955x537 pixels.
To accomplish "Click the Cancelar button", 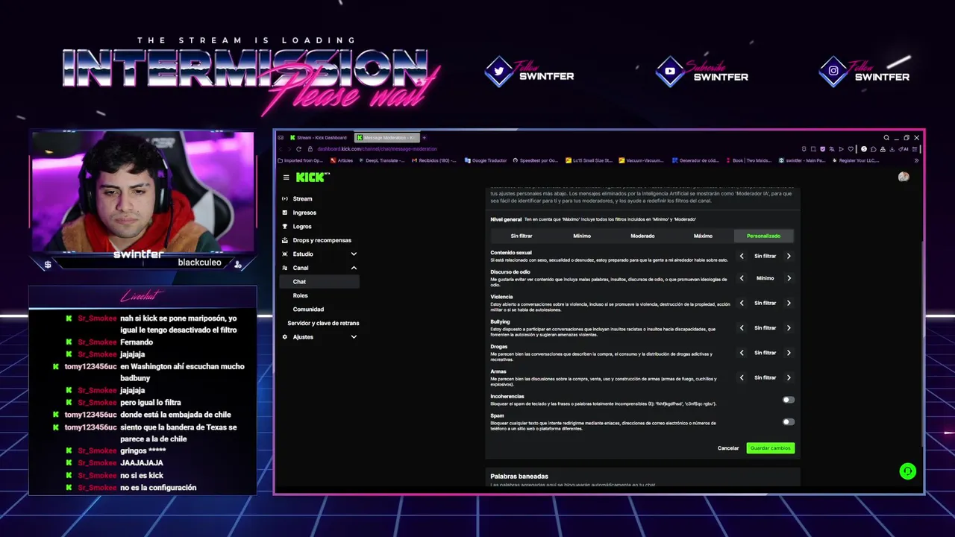I will click(728, 448).
